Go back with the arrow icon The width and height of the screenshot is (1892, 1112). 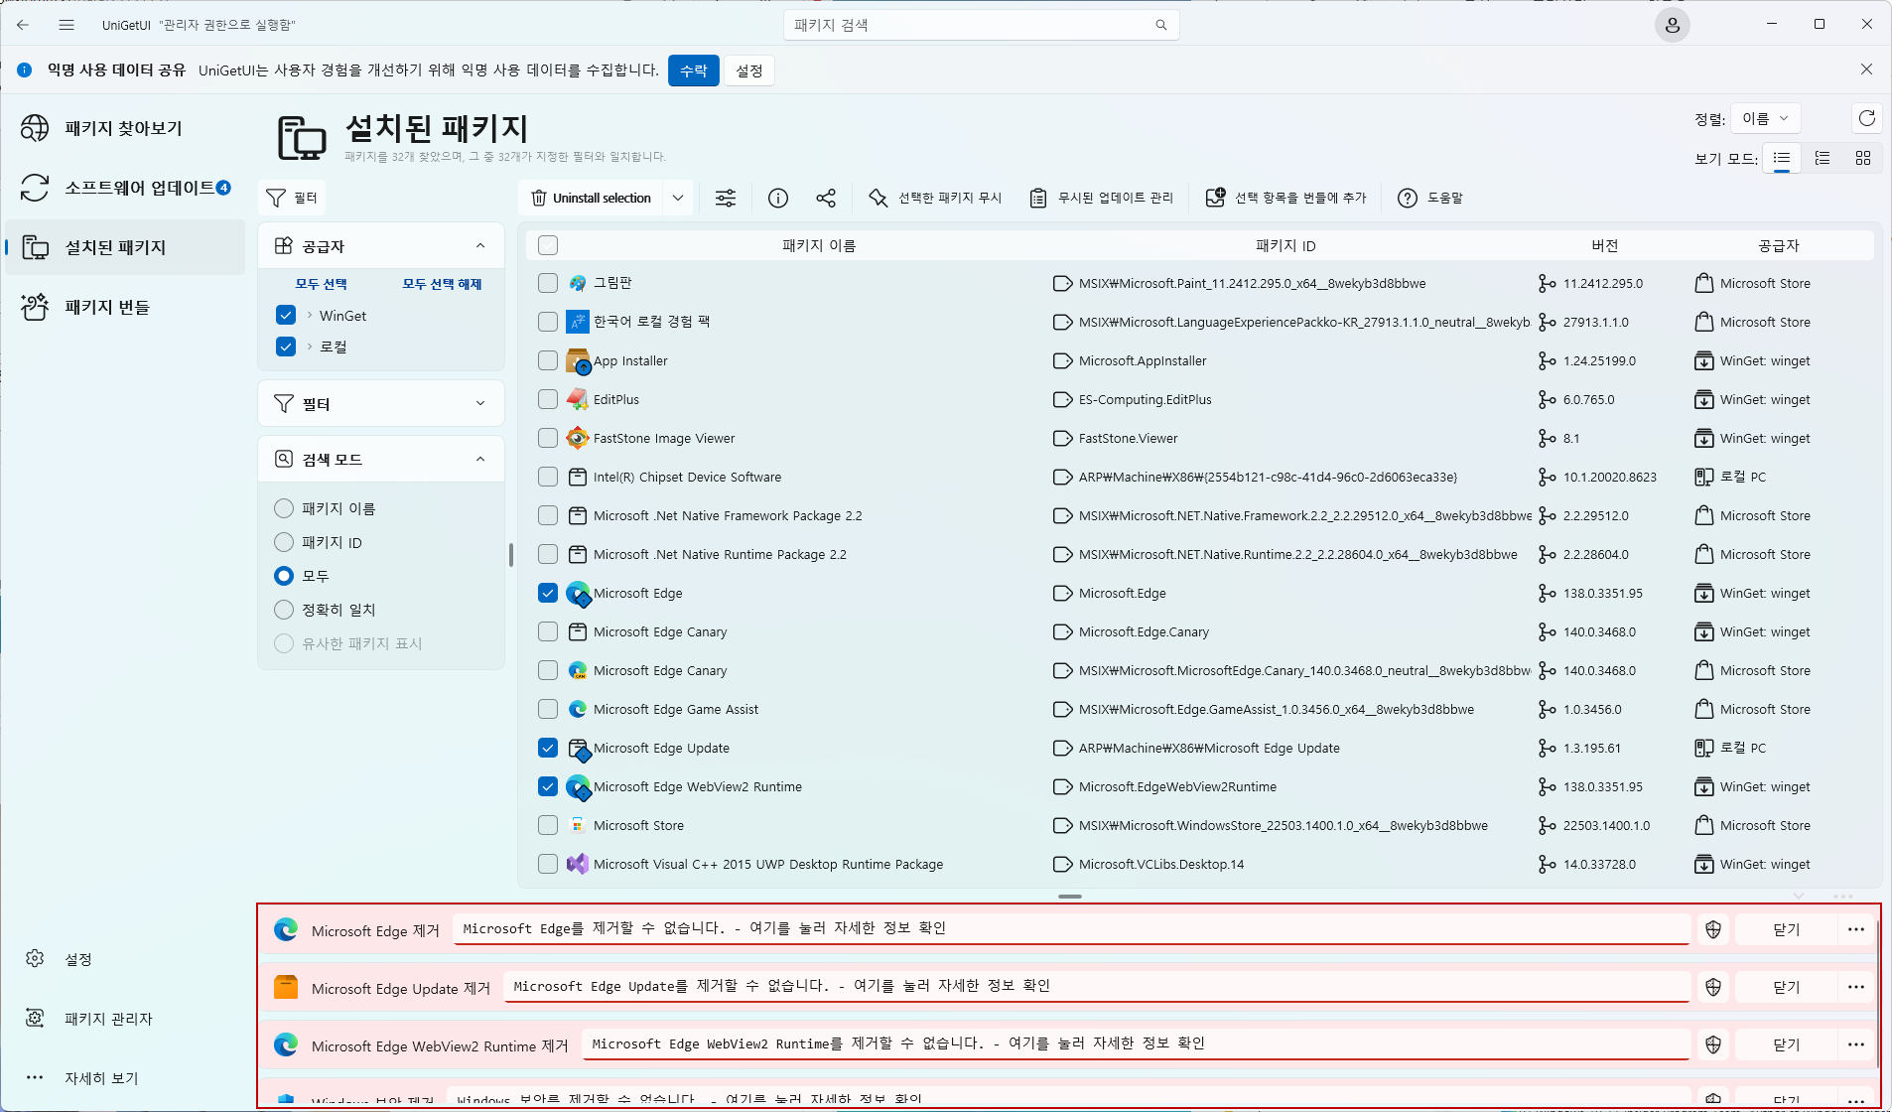(23, 25)
